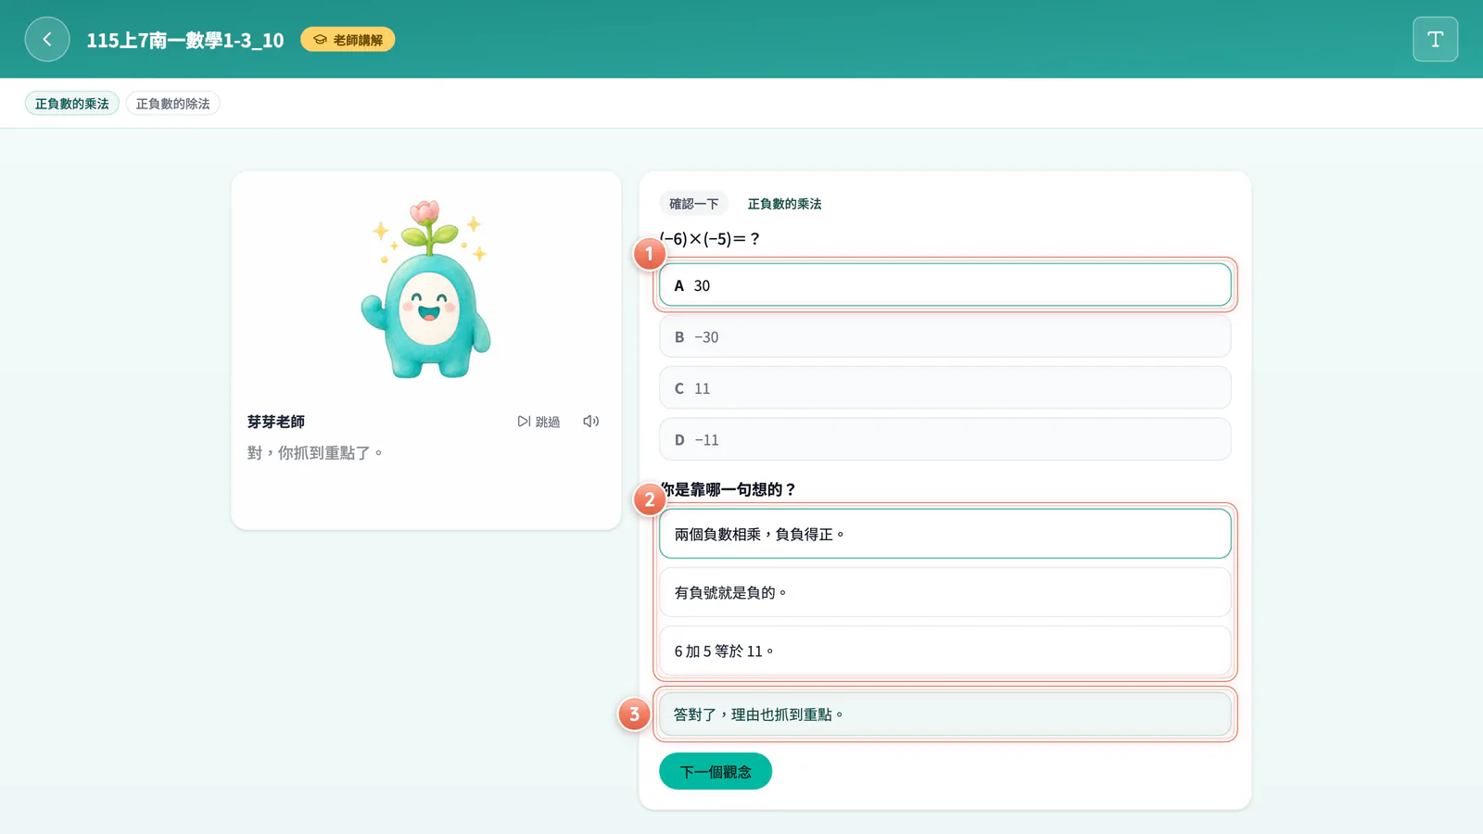Screen dimensions: 1483x834
Task: Open the 老師講解 teacher explanation badge
Action: [348, 40]
